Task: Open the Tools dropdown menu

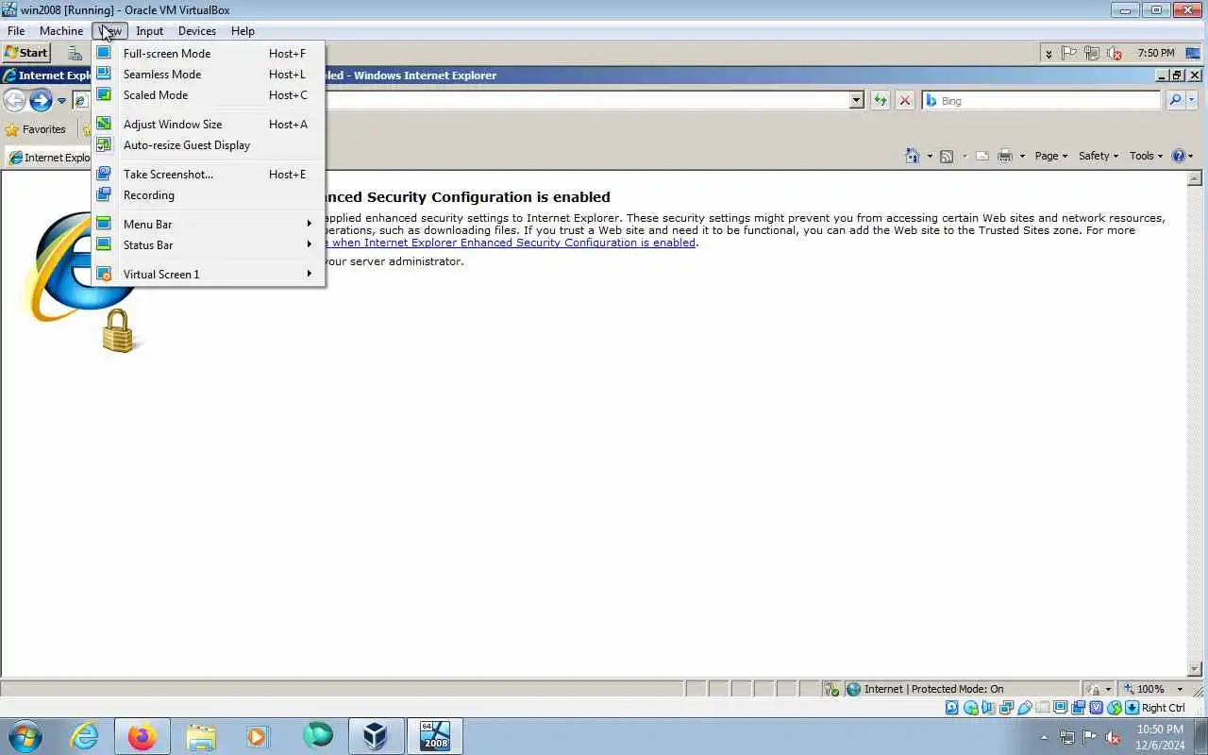Action: coord(1147,156)
